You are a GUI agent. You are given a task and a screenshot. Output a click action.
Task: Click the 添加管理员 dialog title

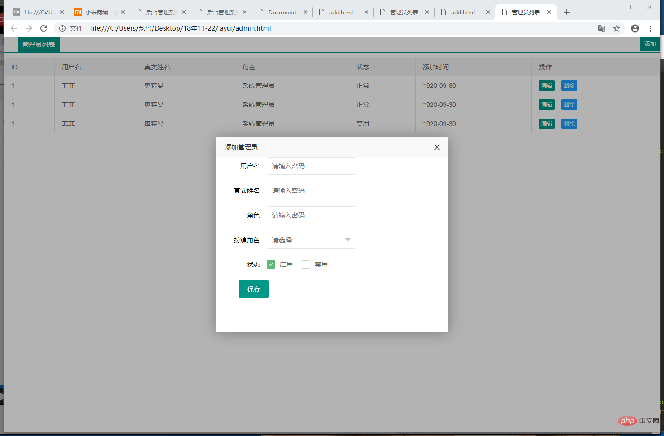click(x=241, y=147)
